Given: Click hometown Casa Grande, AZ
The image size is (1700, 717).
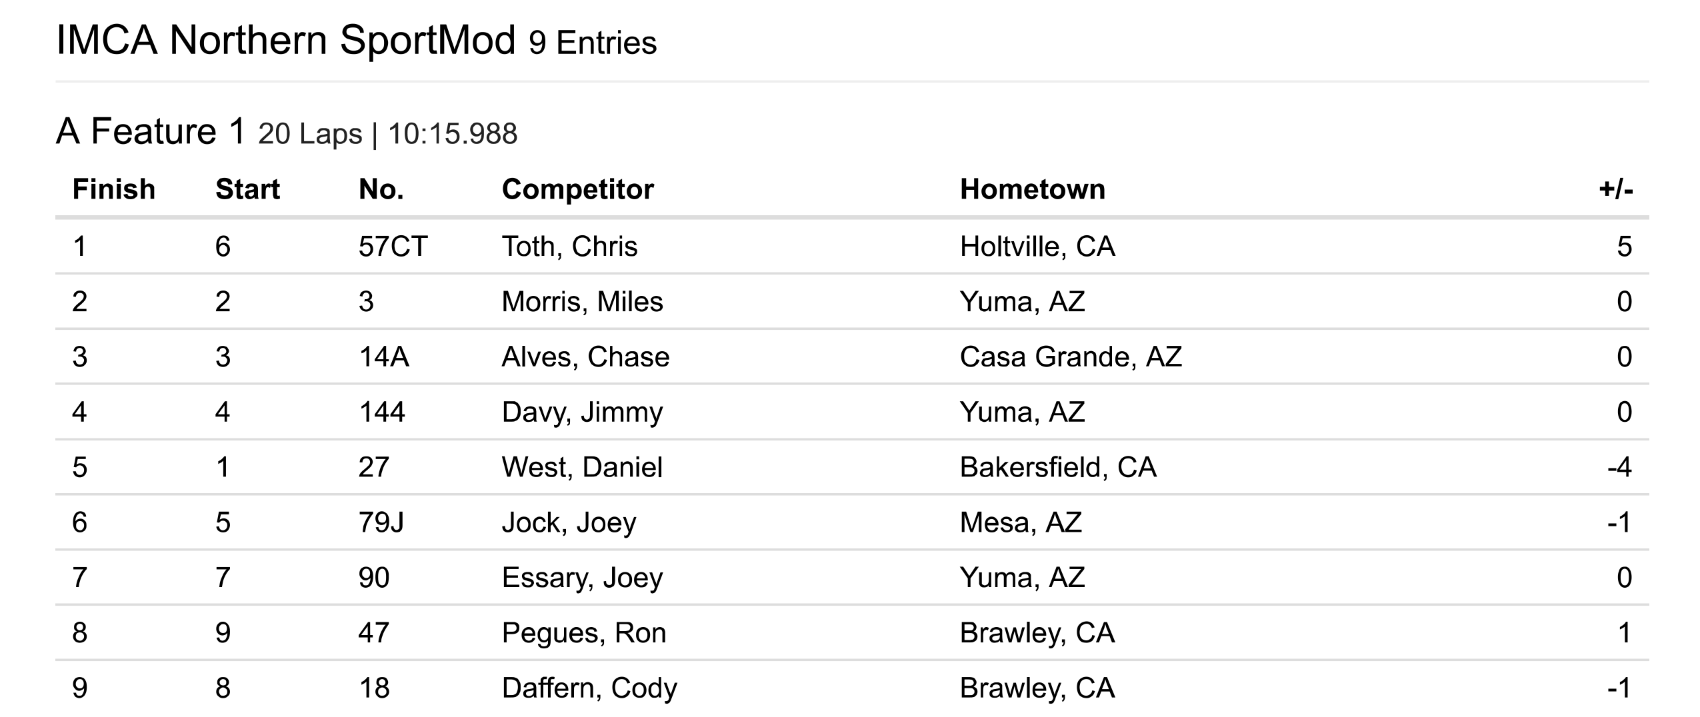Looking at the screenshot, I should tap(1070, 357).
